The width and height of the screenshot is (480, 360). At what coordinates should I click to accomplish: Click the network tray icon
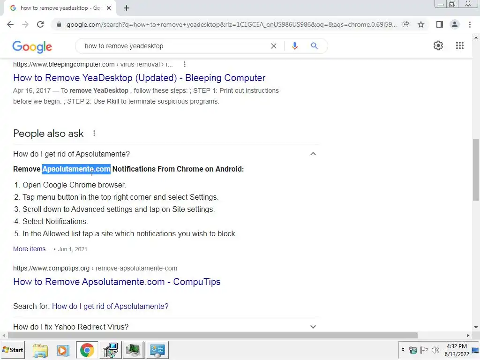point(413,350)
